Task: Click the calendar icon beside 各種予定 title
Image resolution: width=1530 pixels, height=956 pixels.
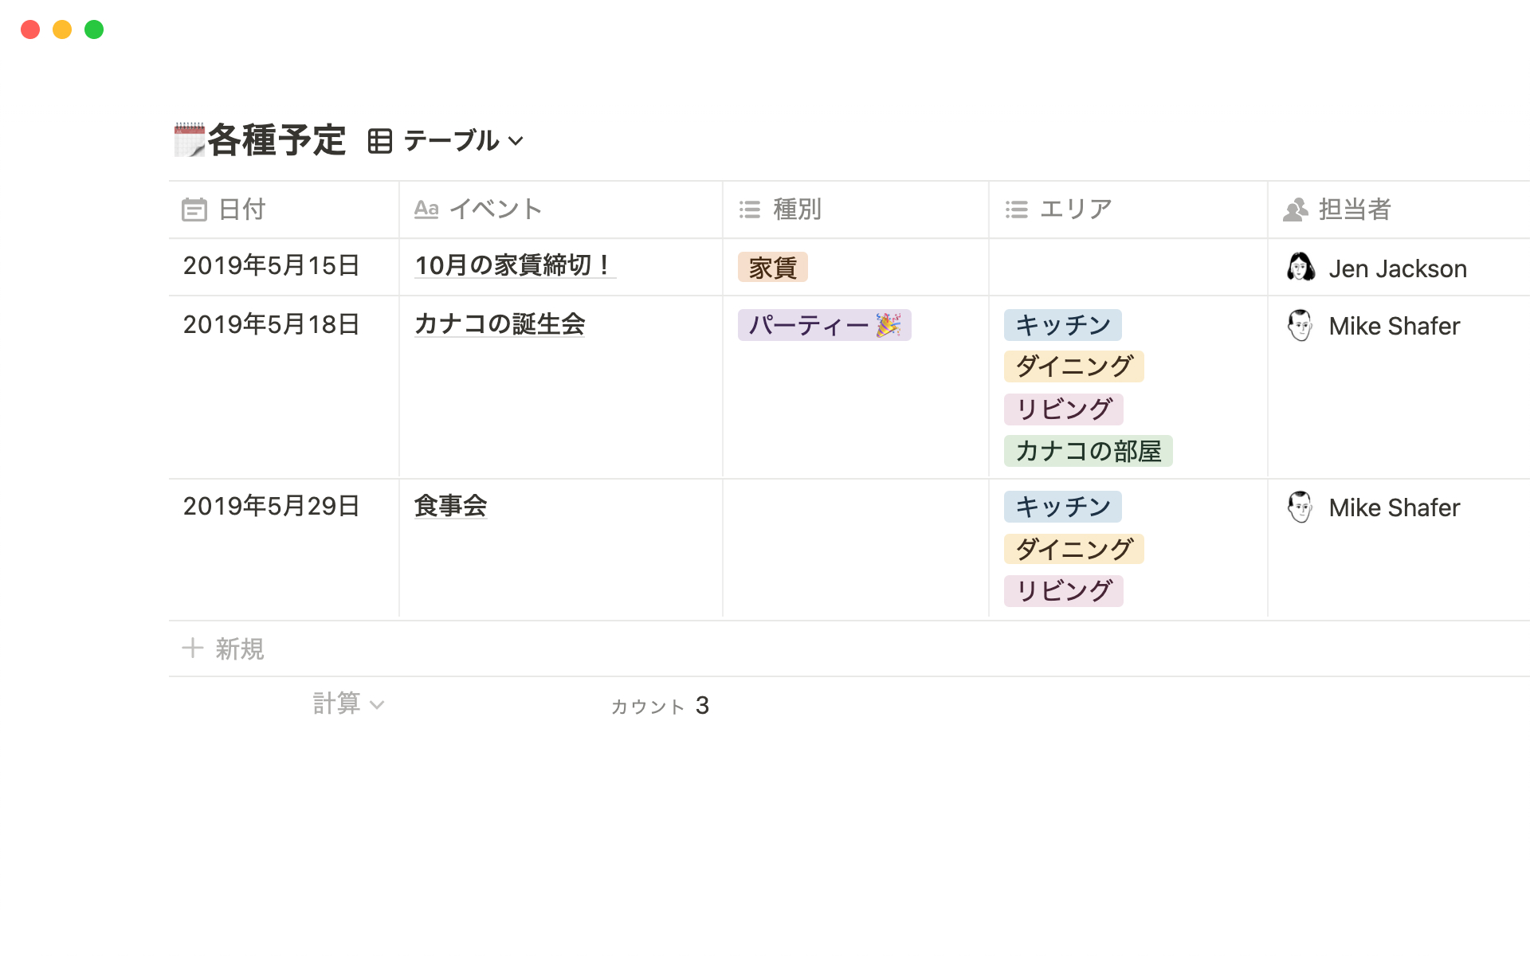Action: (x=190, y=140)
